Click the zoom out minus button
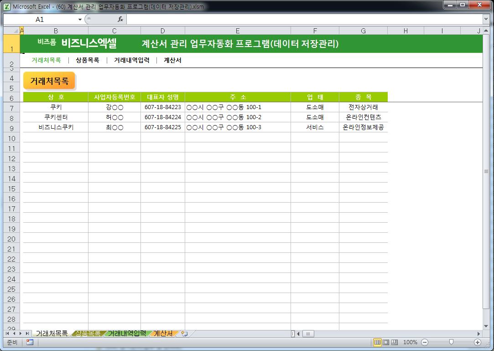 pyautogui.click(x=424, y=342)
